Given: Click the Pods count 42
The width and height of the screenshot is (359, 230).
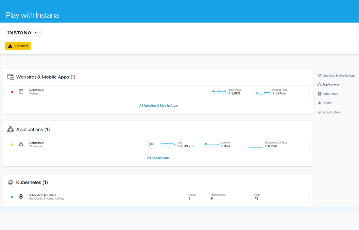Looking at the screenshot, I should tap(256, 198).
